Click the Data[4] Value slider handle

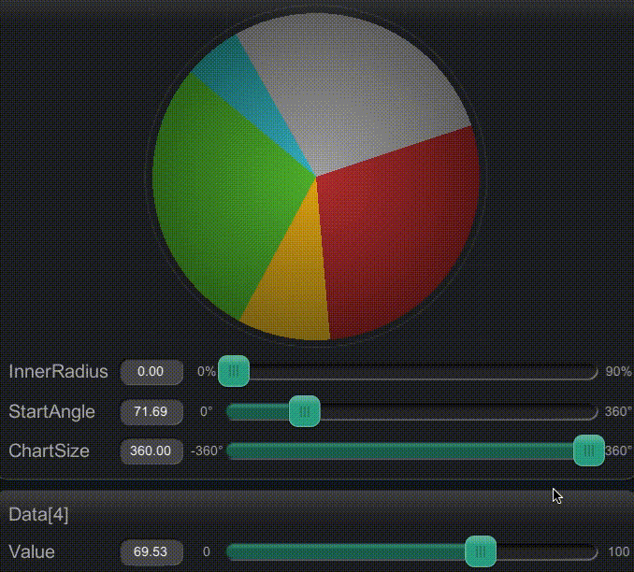(481, 551)
